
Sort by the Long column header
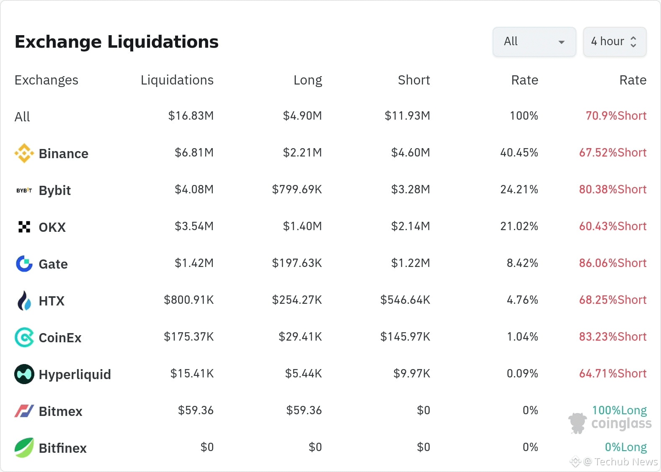point(307,80)
